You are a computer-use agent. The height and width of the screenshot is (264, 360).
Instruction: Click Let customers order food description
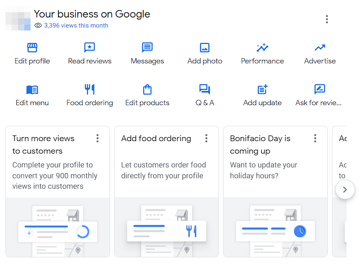pos(164,170)
